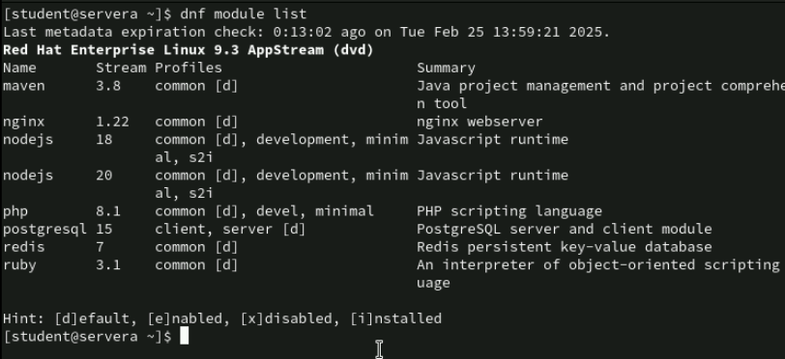This screenshot has height=359, width=785.
Task: Click the redis module name
Action: click(23, 247)
